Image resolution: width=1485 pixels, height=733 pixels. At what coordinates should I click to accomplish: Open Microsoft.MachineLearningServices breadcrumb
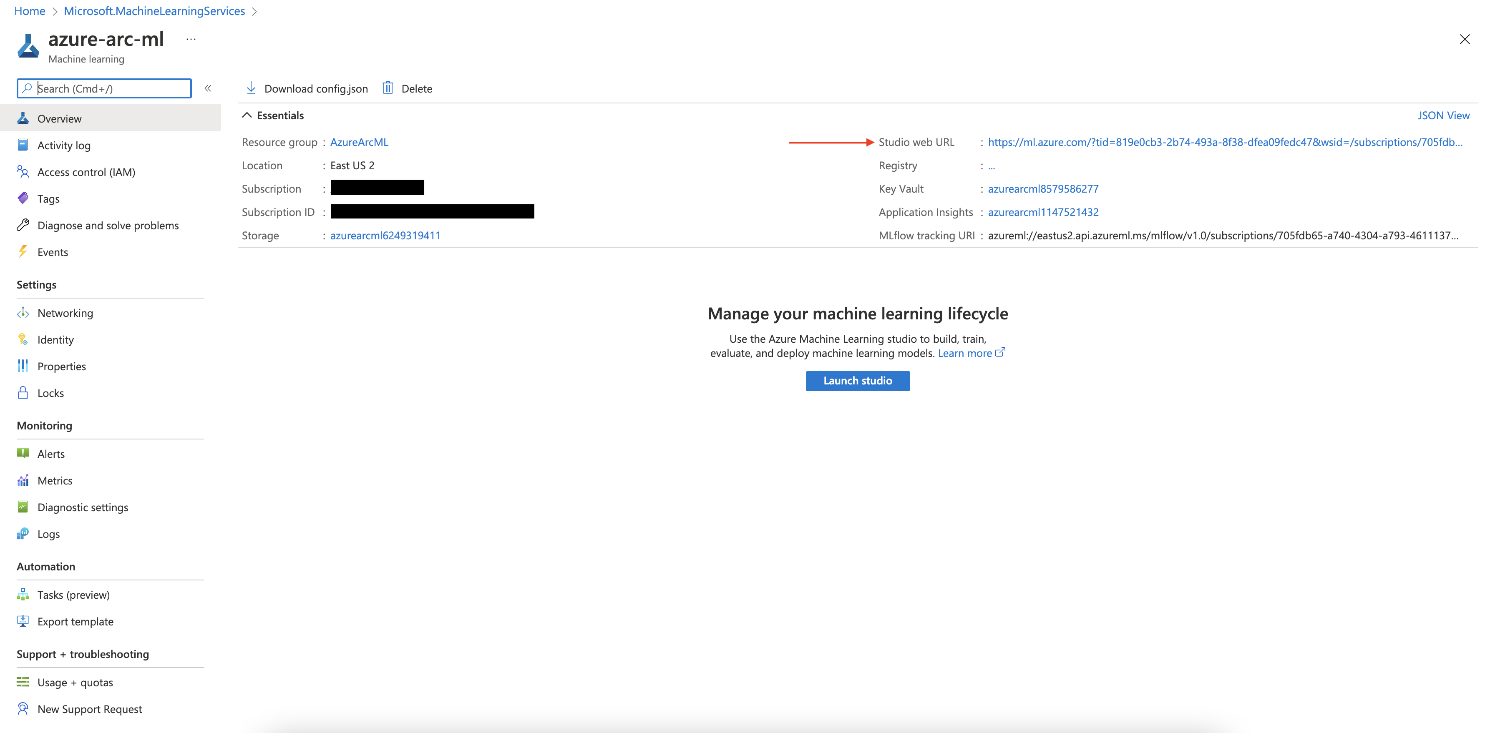(x=154, y=11)
